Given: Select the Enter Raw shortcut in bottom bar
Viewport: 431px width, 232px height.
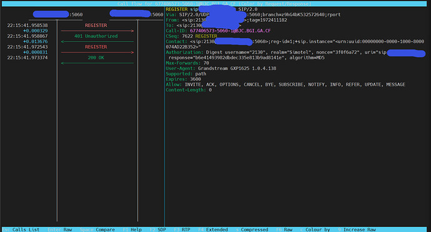Looking at the screenshot, I should 60,229.
